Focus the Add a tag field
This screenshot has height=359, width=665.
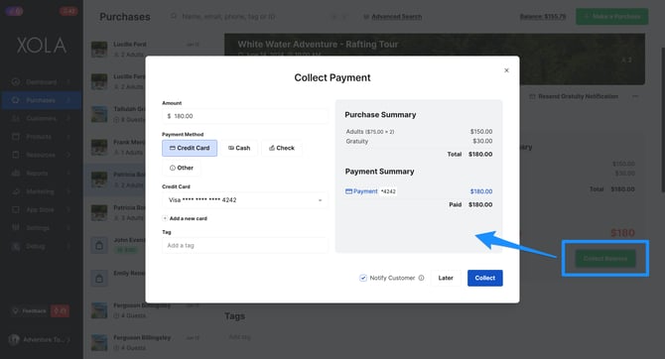pos(245,245)
